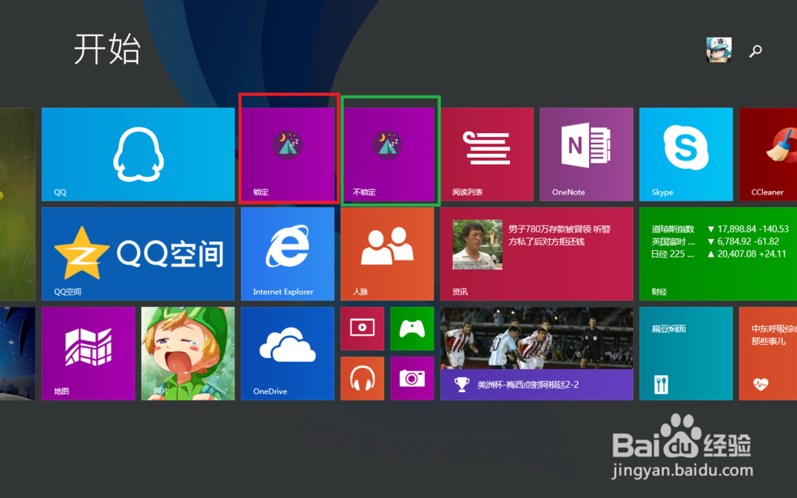Open the small music headphones tile

click(363, 378)
